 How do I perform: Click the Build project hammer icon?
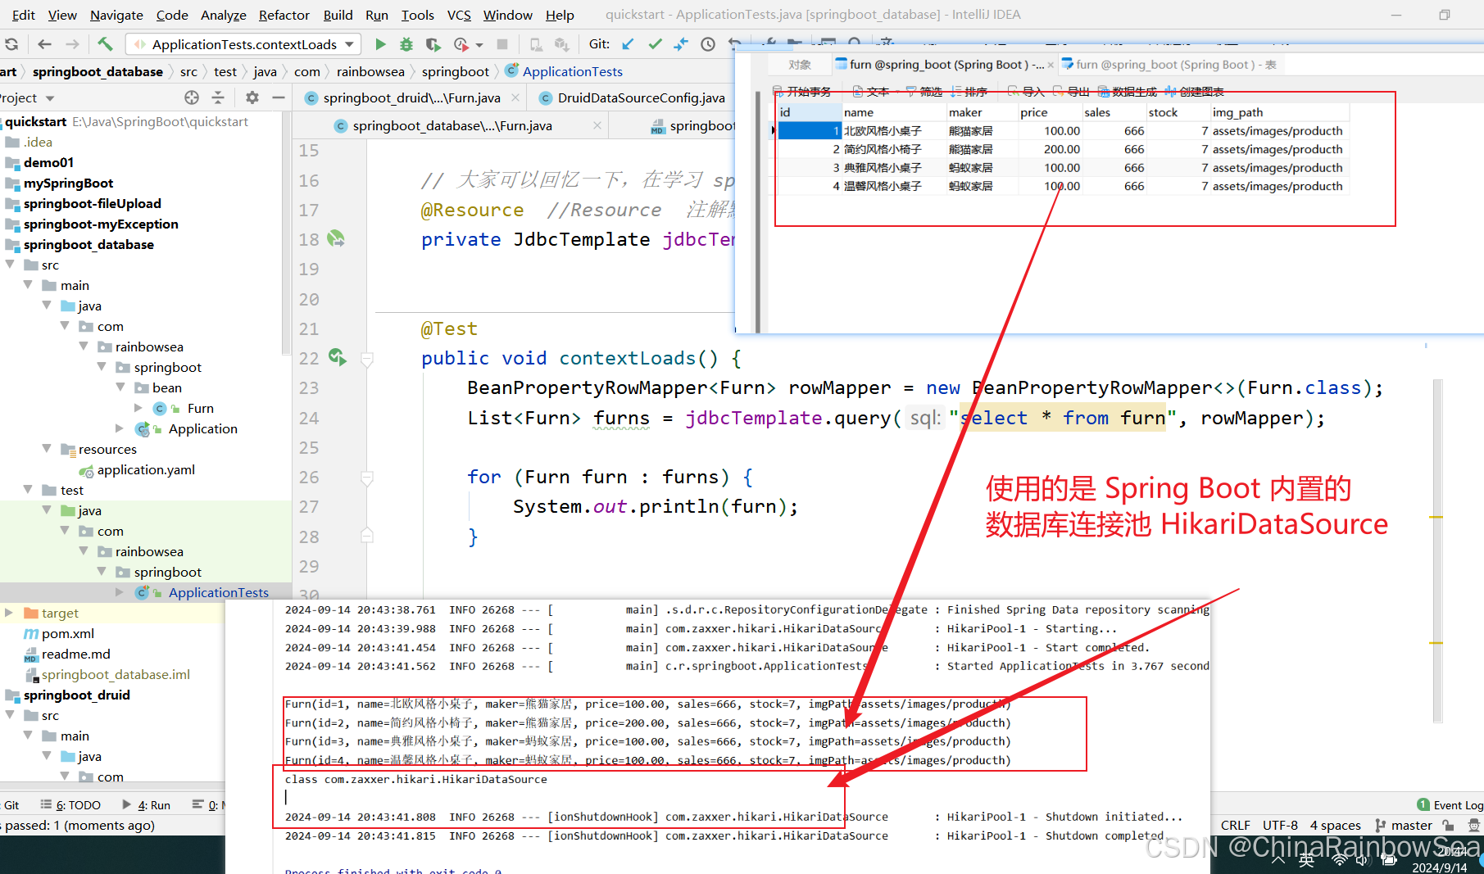[105, 44]
